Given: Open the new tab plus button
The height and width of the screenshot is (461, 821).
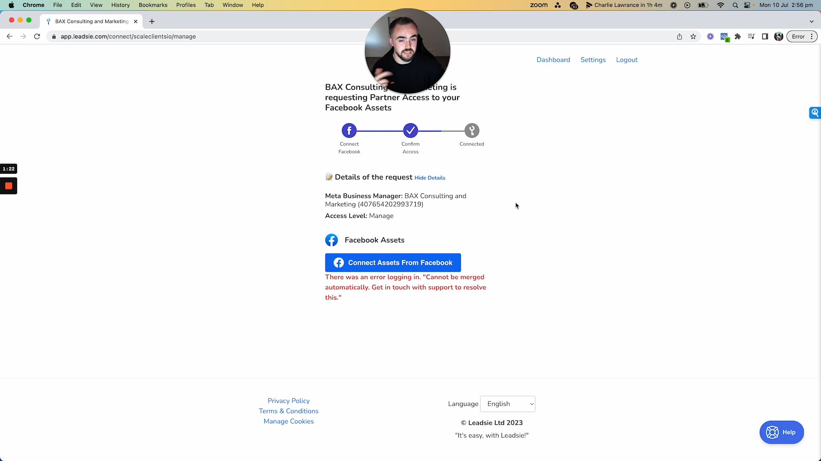Looking at the screenshot, I should 152,21.
